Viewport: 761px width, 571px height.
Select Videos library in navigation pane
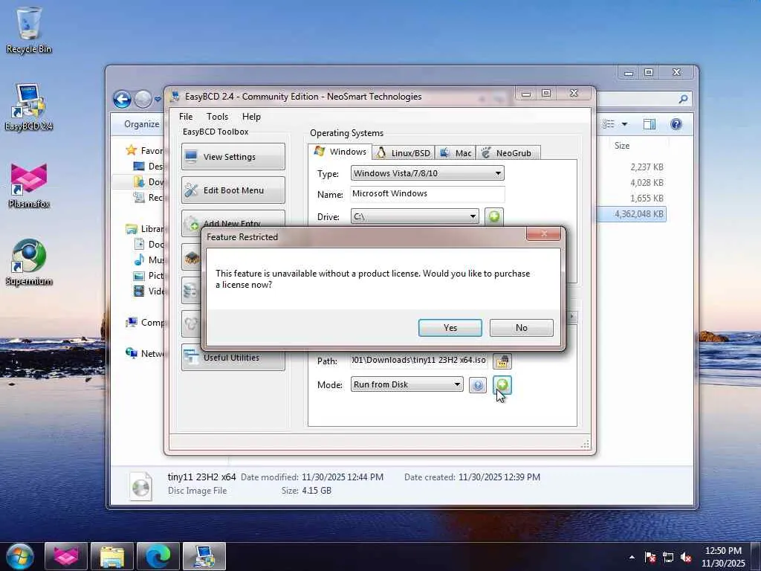(149, 291)
